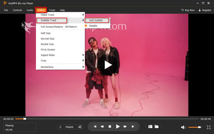Expand the Subtitle Track submenu arrow
The height and width of the screenshot is (134, 214).
point(83,20)
